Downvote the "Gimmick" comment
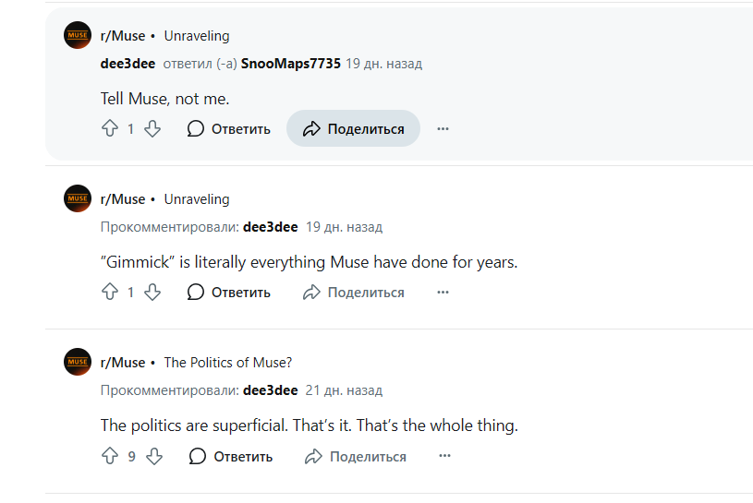 tap(153, 293)
